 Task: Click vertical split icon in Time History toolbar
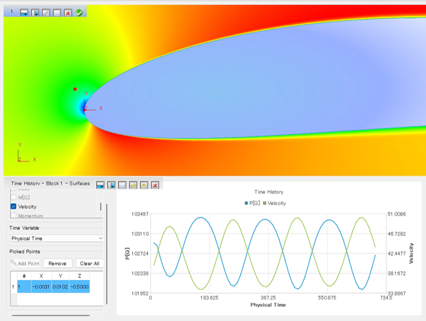click(111, 185)
